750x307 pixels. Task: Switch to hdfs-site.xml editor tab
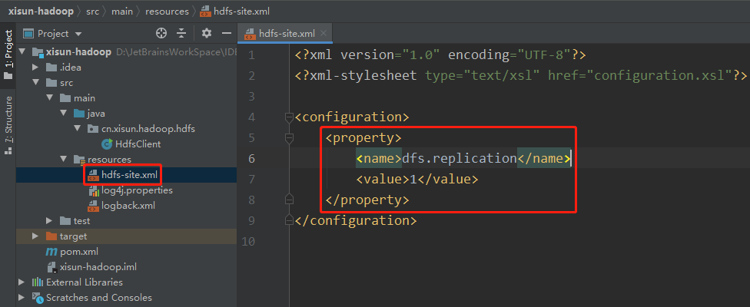(287, 34)
